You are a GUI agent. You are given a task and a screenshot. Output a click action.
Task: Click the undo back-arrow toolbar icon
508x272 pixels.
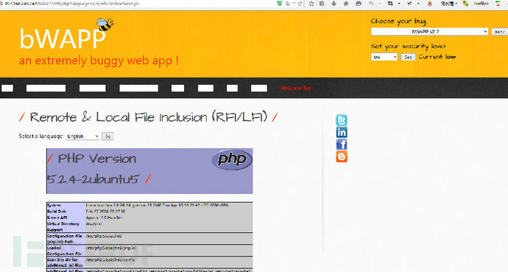click(x=371, y=4)
